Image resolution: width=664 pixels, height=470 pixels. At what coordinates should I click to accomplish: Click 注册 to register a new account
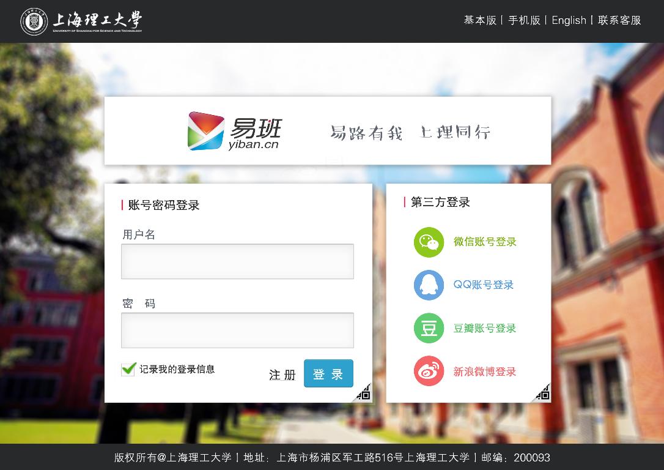pyautogui.click(x=282, y=375)
